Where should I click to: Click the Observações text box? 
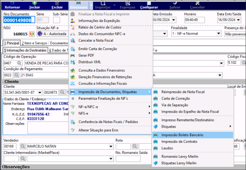pyautogui.click(x=48, y=128)
